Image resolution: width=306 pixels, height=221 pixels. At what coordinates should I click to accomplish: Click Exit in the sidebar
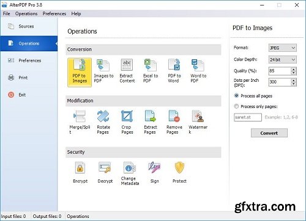click(x=29, y=95)
